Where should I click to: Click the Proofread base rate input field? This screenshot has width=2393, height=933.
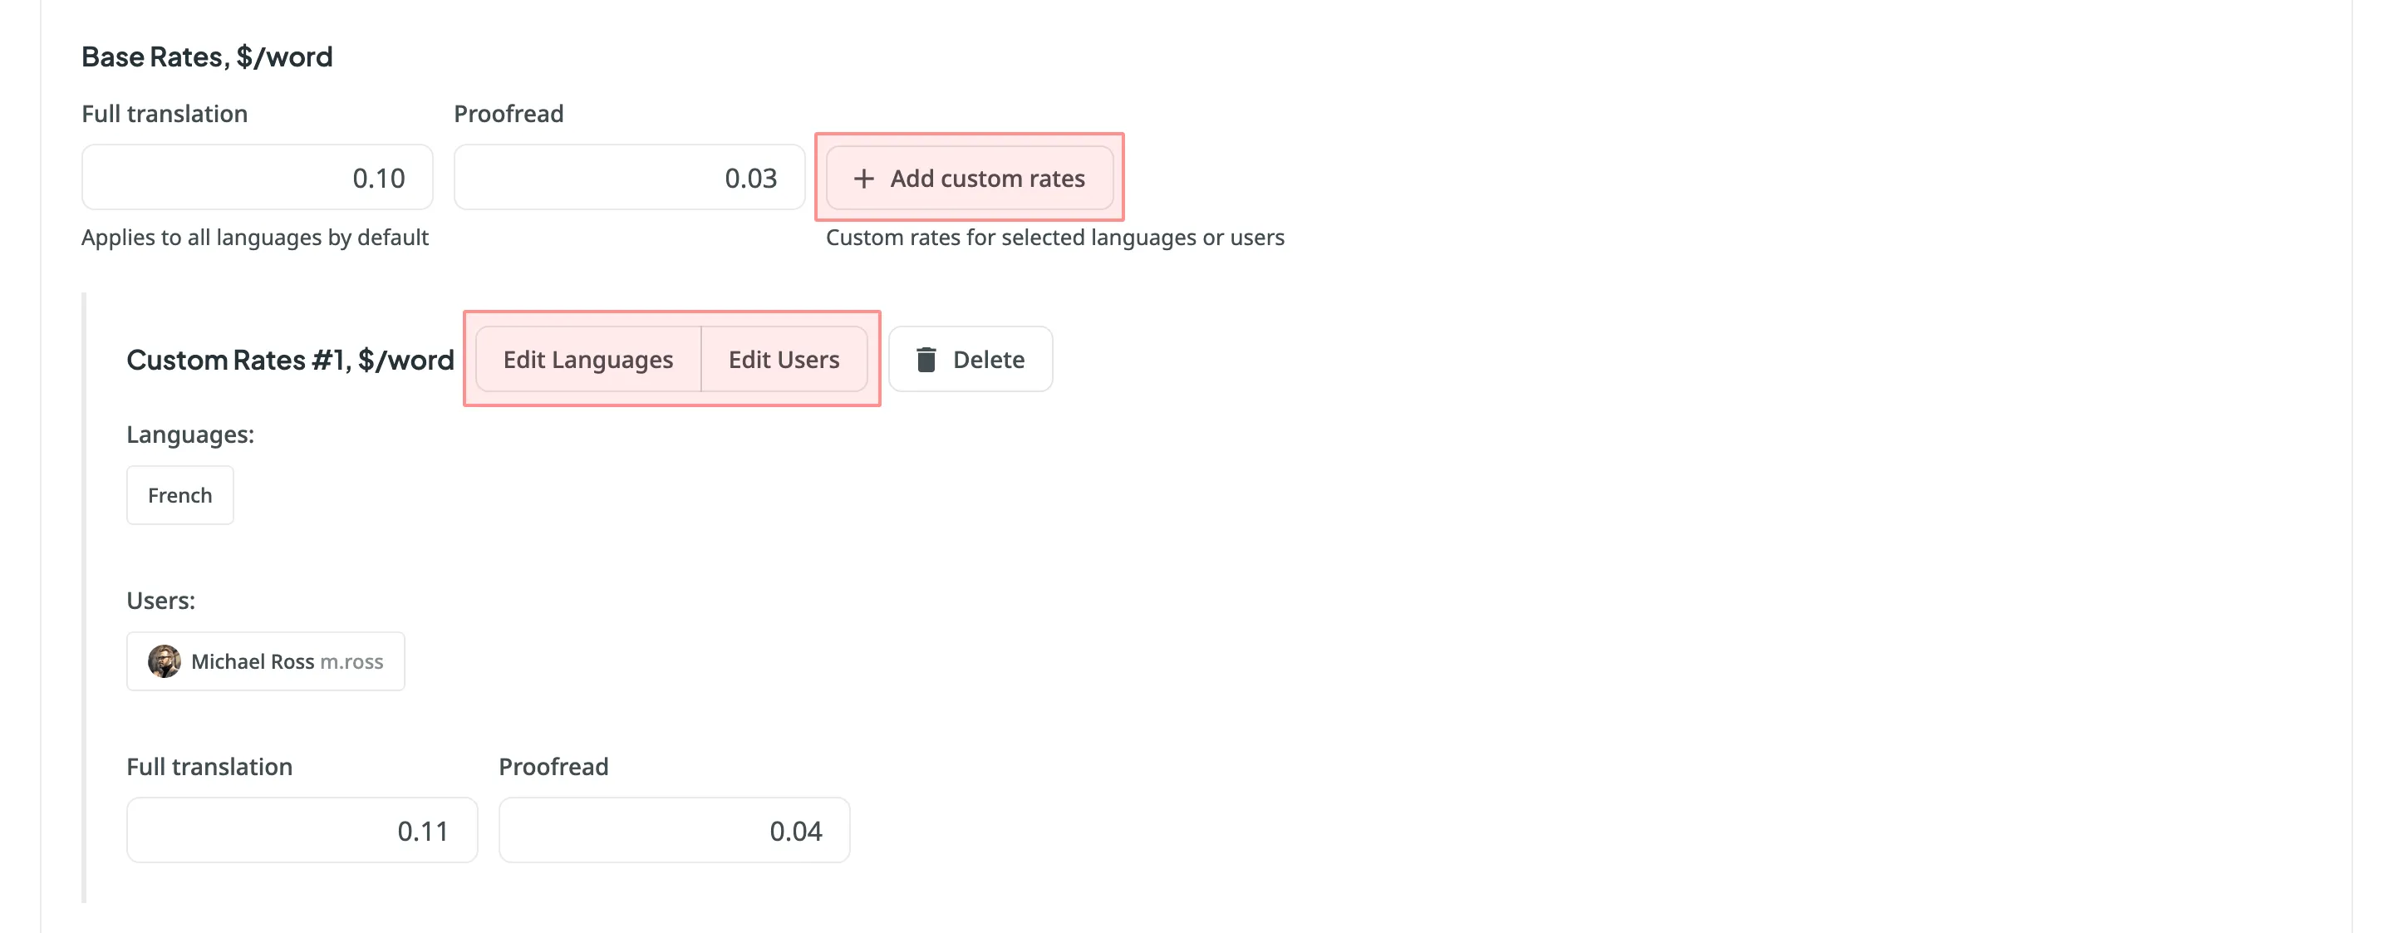tap(627, 175)
